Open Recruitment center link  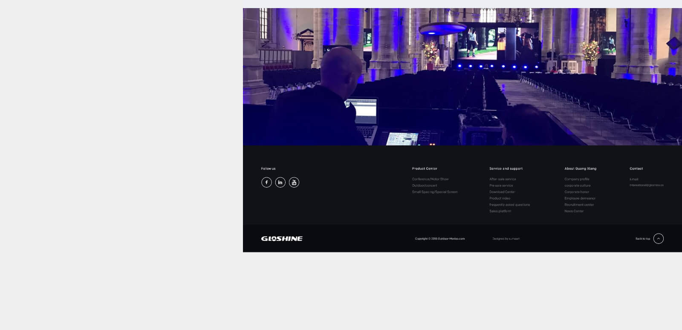point(579,205)
